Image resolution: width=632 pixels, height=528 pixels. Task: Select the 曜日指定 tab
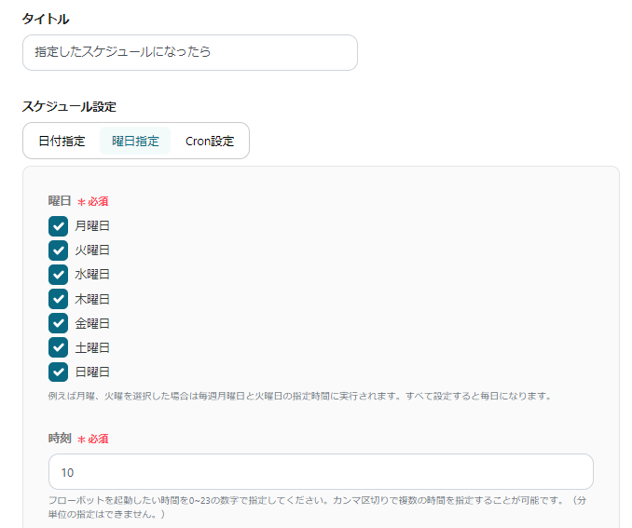[135, 141]
